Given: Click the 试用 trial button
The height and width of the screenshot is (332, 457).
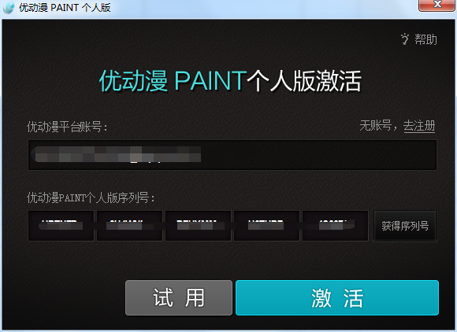Looking at the screenshot, I should 179,297.
